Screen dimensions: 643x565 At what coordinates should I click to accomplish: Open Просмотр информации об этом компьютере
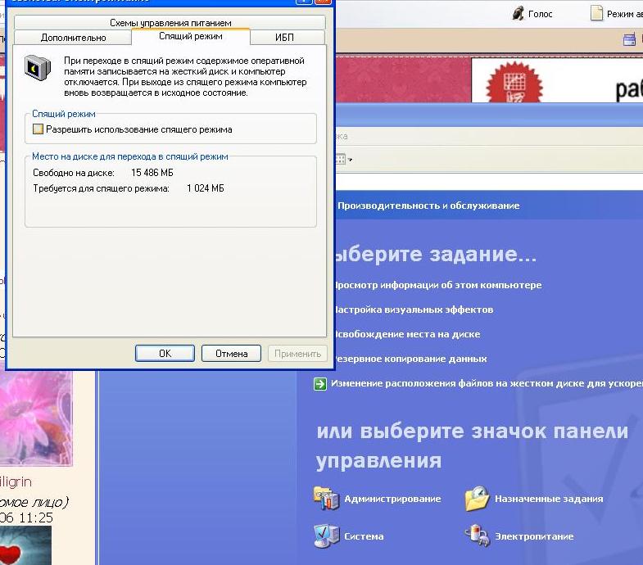click(438, 285)
